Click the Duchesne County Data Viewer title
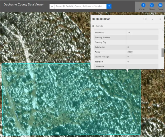Viewport: 165px width, 137px height. [x=24, y=5]
